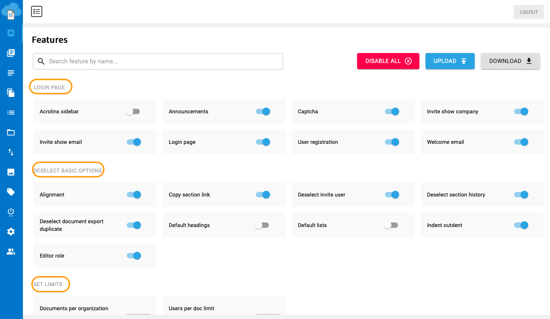Toggle the Invite show company switch
The width and height of the screenshot is (550, 319).
click(521, 111)
